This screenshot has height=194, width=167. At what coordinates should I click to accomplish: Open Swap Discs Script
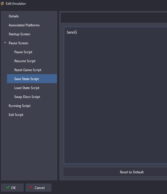(x=27, y=97)
